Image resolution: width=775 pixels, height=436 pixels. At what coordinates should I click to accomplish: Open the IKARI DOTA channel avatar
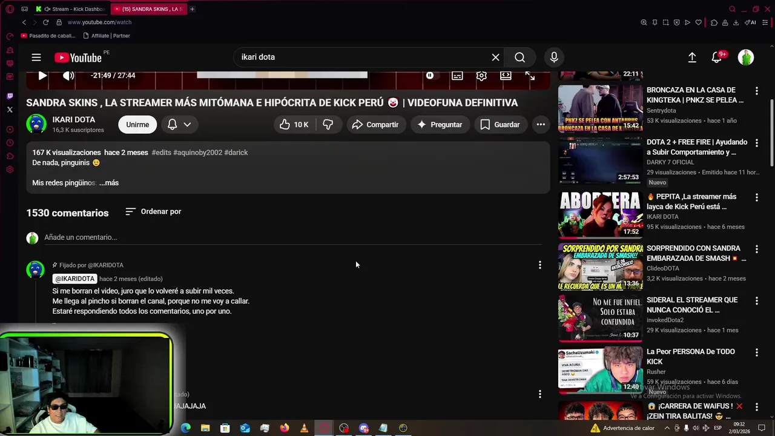[36, 124]
